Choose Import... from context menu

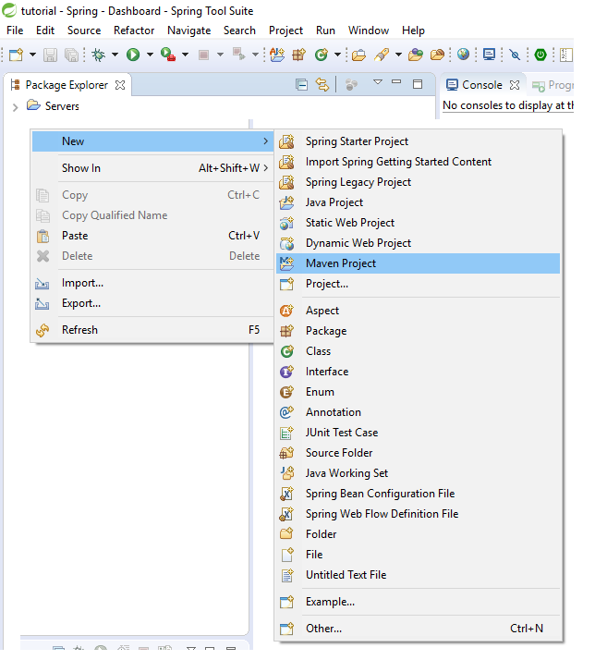[152, 283]
